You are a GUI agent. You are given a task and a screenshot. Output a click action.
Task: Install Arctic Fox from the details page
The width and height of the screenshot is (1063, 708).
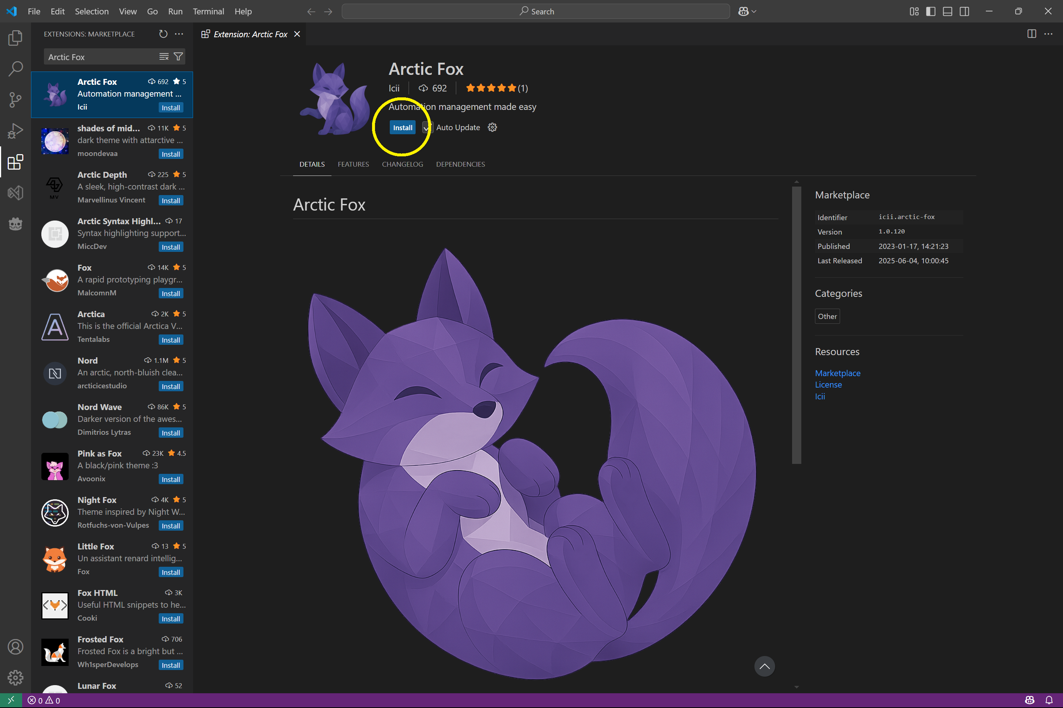coord(402,127)
